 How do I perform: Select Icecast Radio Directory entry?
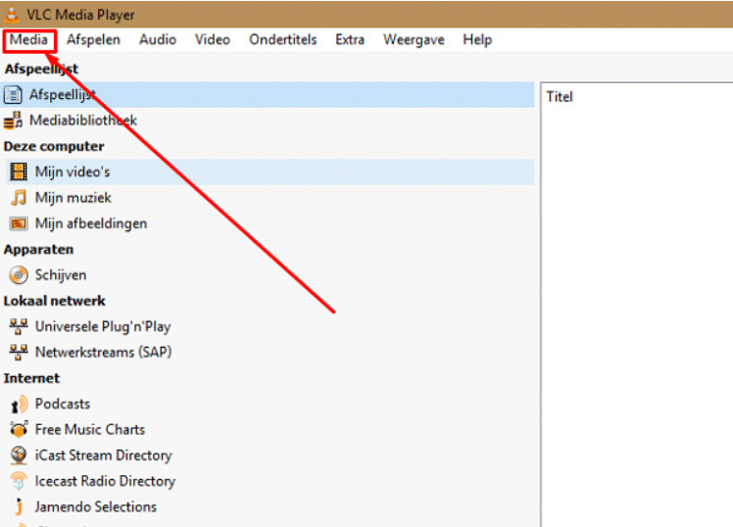[105, 481]
